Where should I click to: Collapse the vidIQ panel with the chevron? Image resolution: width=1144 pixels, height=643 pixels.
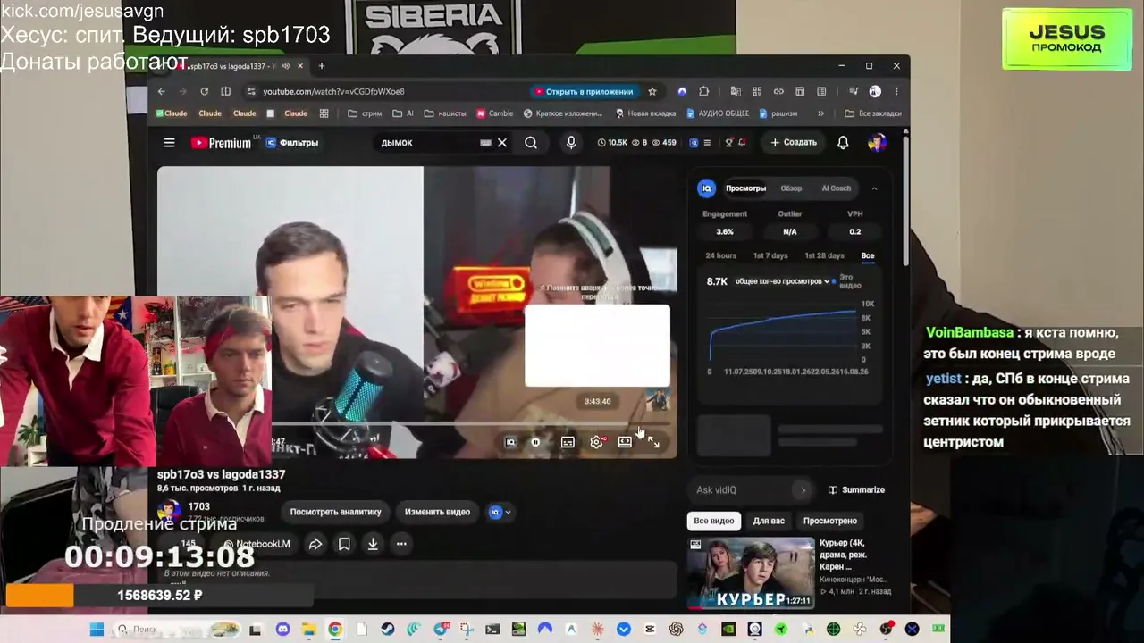pyautogui.click(x=874, y=188)
